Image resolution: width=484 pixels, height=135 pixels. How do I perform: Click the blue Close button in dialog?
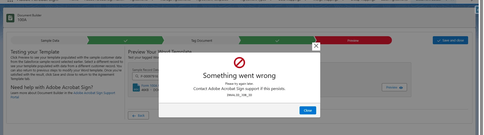[x=308, y=110]
